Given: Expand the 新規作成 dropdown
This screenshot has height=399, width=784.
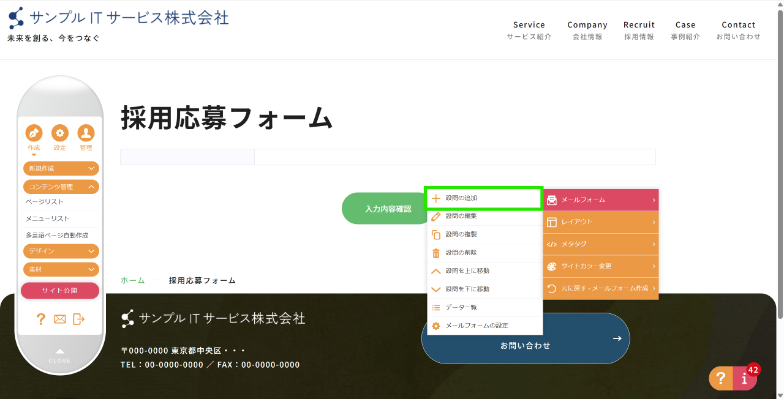Looking at the screenshot, I should 61,168.
